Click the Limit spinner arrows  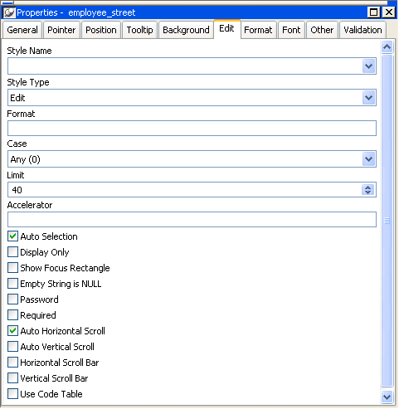[x=367, y=190]
